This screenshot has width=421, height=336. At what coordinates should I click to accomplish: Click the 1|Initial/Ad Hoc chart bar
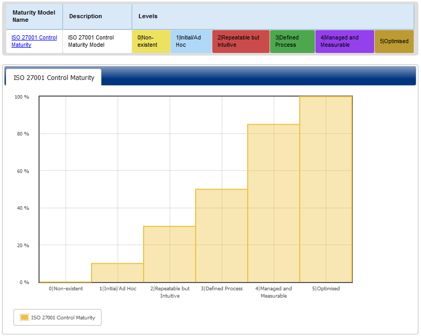tap(118, 273)
